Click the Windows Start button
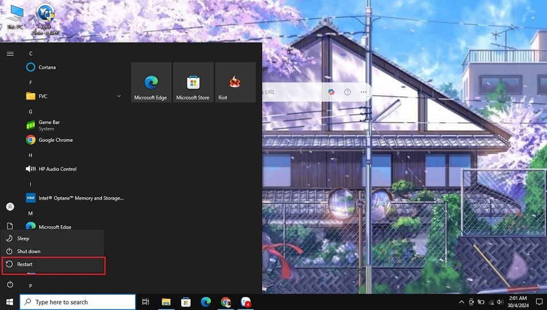The image size is (547, 310). click(x=10, y=302)
